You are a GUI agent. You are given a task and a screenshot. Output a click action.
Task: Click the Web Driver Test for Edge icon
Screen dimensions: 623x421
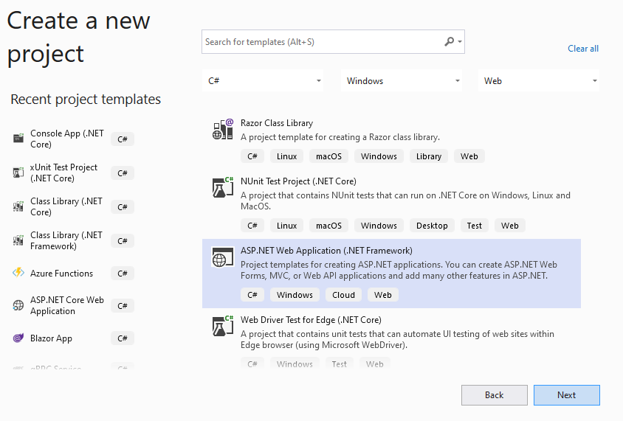pos(223,326)
